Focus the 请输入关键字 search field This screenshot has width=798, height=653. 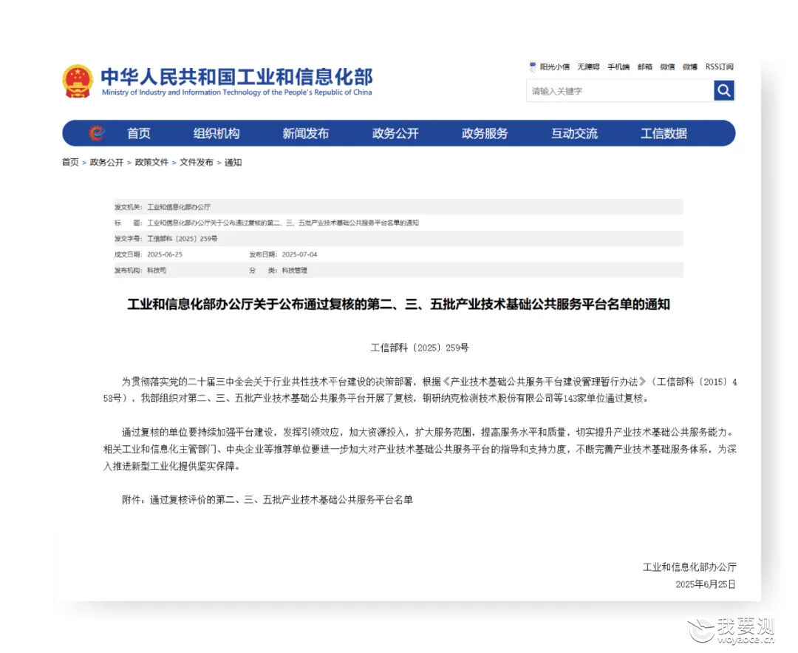click(620, 91)
